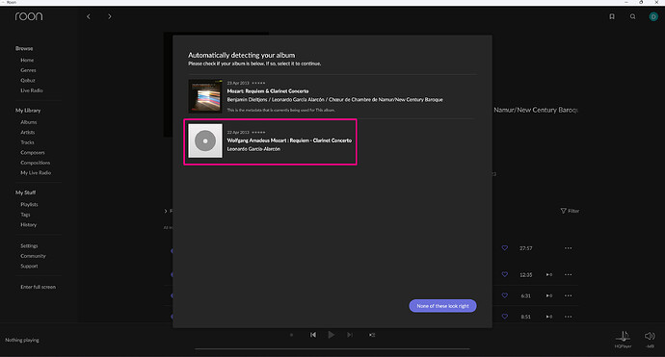The height and width of the screenshot is (357, 665).
Task: Click the playback progress bar
Action: click(332, 349)
